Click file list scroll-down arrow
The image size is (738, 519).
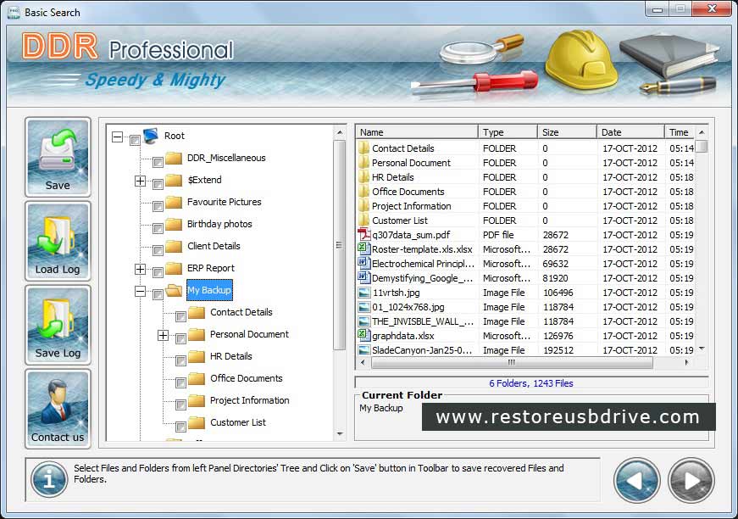pos(702,349)
